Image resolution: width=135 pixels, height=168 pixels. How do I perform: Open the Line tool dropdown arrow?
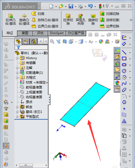tap(130, 53)
